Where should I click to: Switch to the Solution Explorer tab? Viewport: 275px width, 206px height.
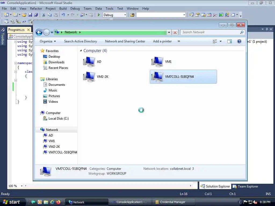click(215, 186)
